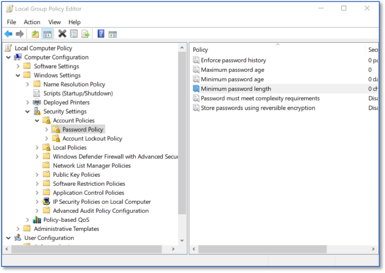This screenshot has width=385, height=273.
Task: Toggle the Show/Hide Console Tree toolbar icon
Action: click(x=47, y=34)
